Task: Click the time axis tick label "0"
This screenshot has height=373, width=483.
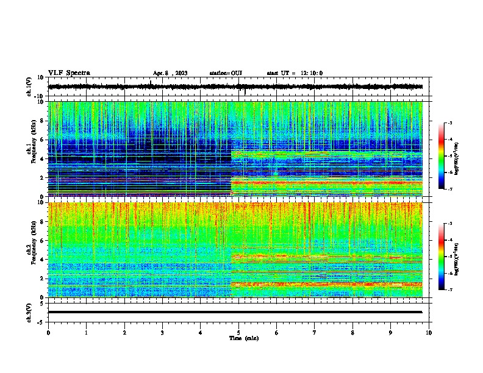Action: 48,333
